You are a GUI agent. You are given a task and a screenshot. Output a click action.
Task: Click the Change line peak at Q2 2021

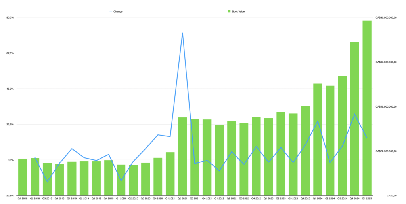click(182, 33)
